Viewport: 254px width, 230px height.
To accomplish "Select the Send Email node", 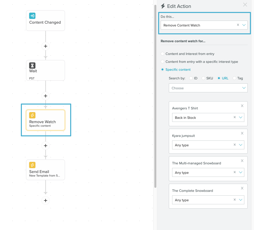I will pyautogui.click(x=46, y=170).
